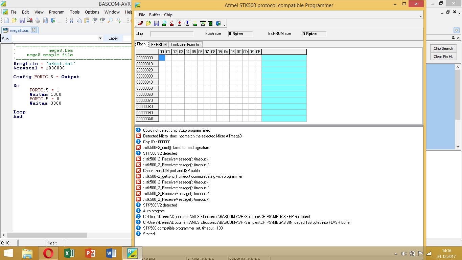The width and height of the screenshot is (462, 260).
Task: Open the Options menu in BASCOM-AVR
Action: click(92, 12)
